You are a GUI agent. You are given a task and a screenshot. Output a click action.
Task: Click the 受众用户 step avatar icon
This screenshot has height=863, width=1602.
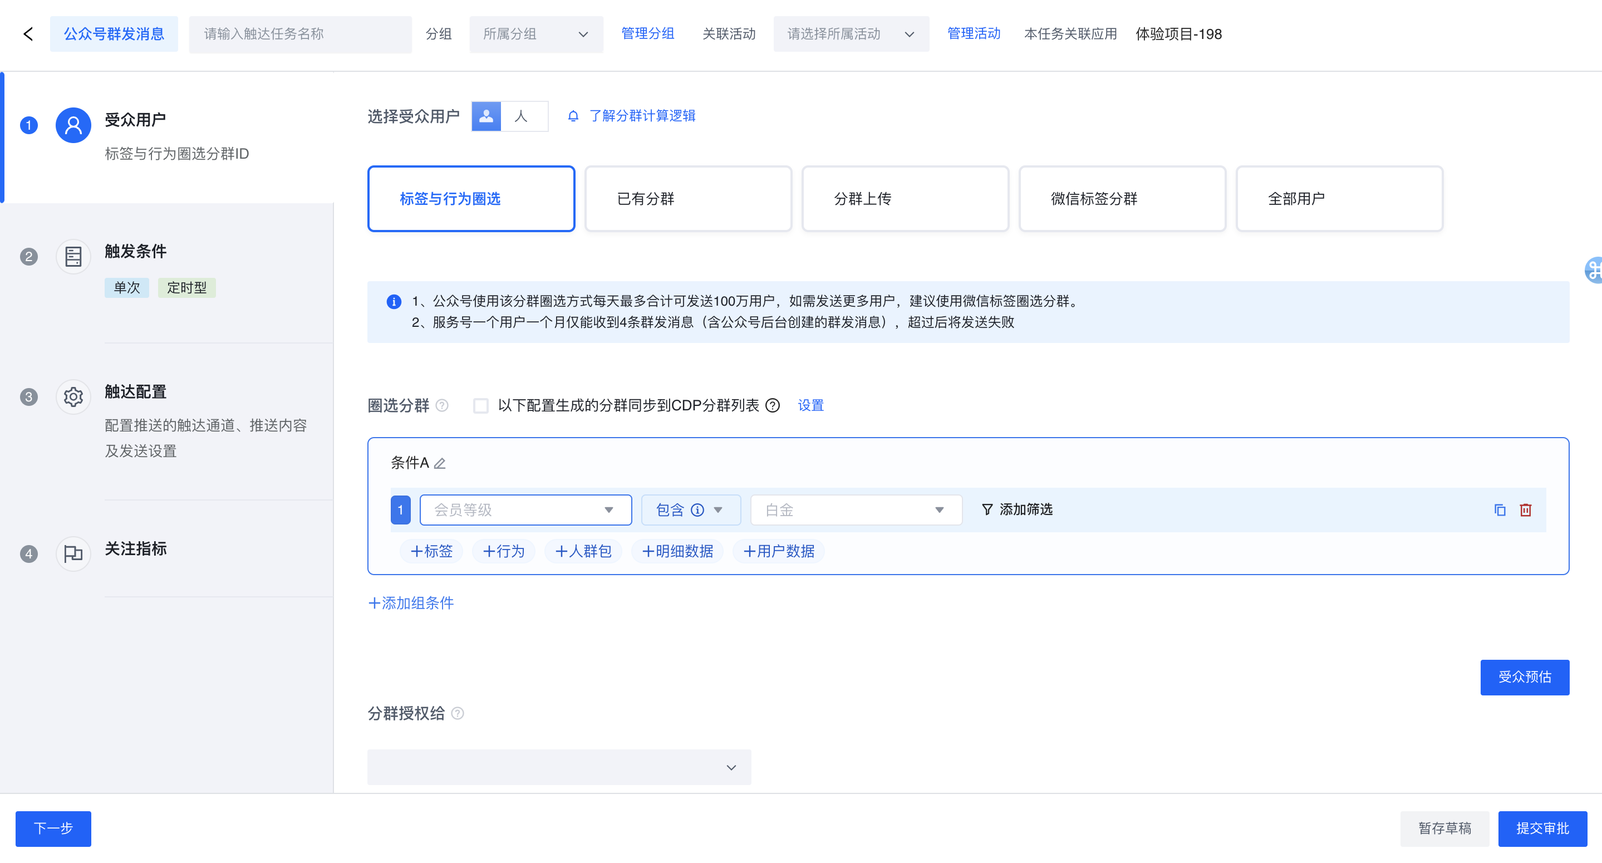coord(73,126)
